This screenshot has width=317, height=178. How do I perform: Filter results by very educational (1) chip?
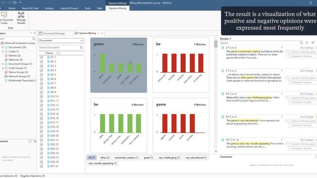196,158
